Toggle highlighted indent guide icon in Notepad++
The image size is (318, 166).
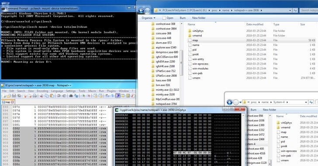[x=118, y=96]
